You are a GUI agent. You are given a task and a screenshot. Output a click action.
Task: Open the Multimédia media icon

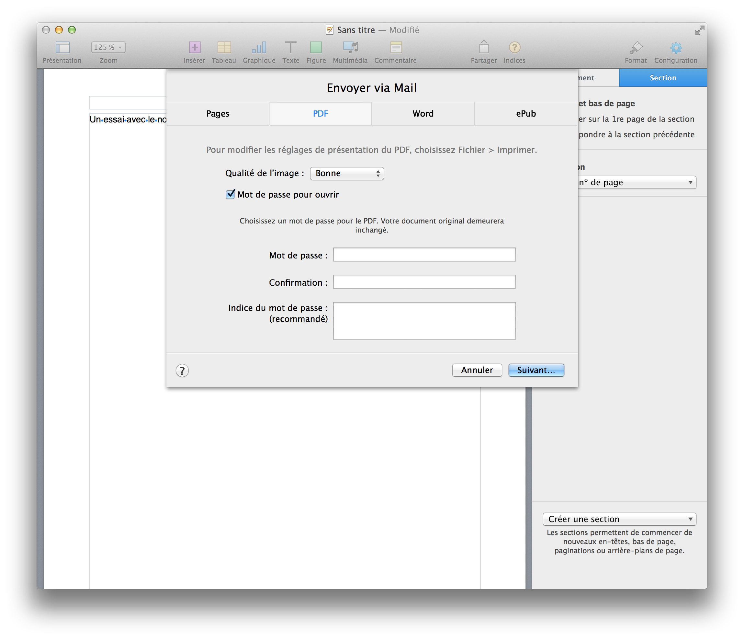pyautogui.click(x=350, y=47)
